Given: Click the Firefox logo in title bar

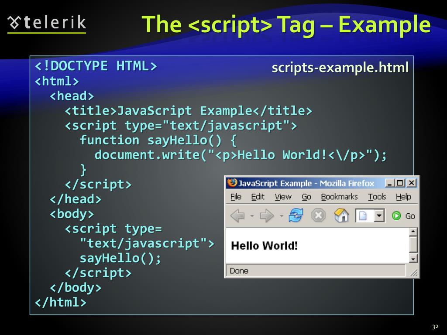Looking at the screenshot, I should click(x=232, y=182).
